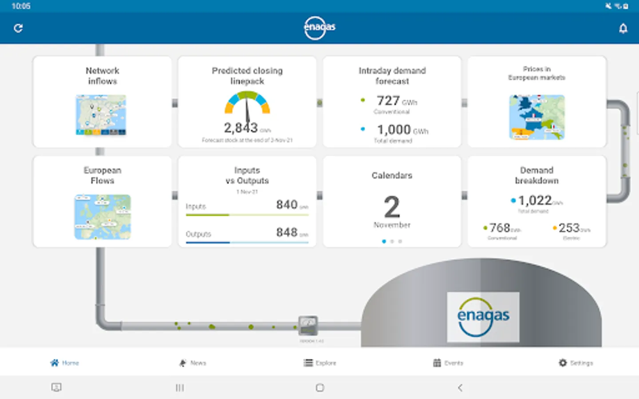The height and width of the screenshot is (399, 639).
Task: Tap the green Inputs progress bar
Action: click(x=247, y=215)
